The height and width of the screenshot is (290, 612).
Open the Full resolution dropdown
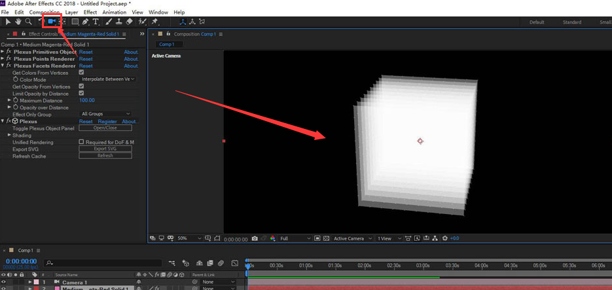pyautogui.click(x=295, y=238)
